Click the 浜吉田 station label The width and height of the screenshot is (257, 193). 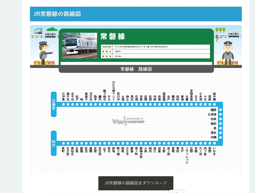[100, 151]
